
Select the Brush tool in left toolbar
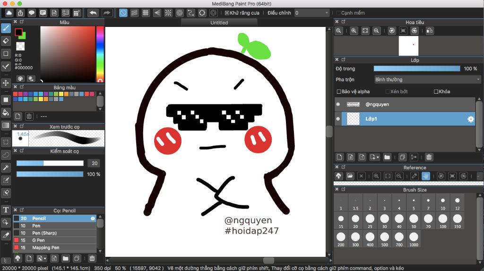[6, 28]
